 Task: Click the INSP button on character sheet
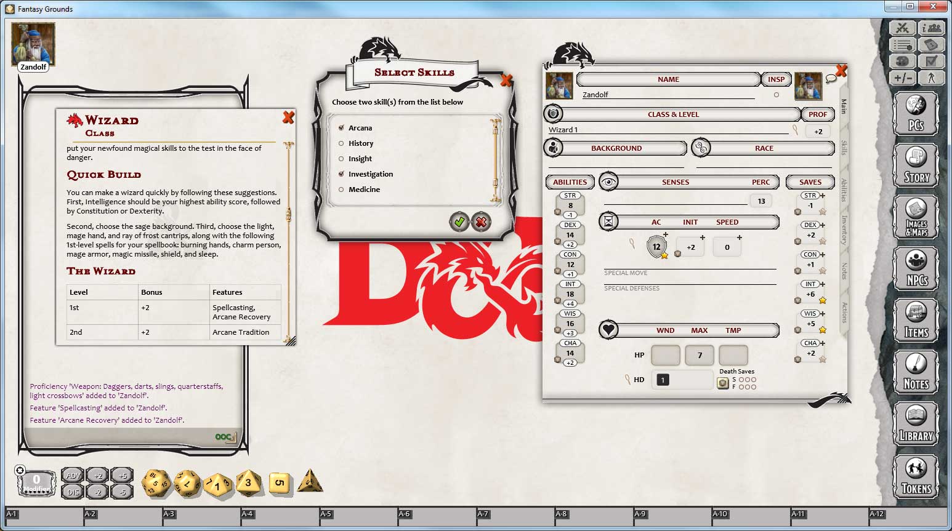775,79
